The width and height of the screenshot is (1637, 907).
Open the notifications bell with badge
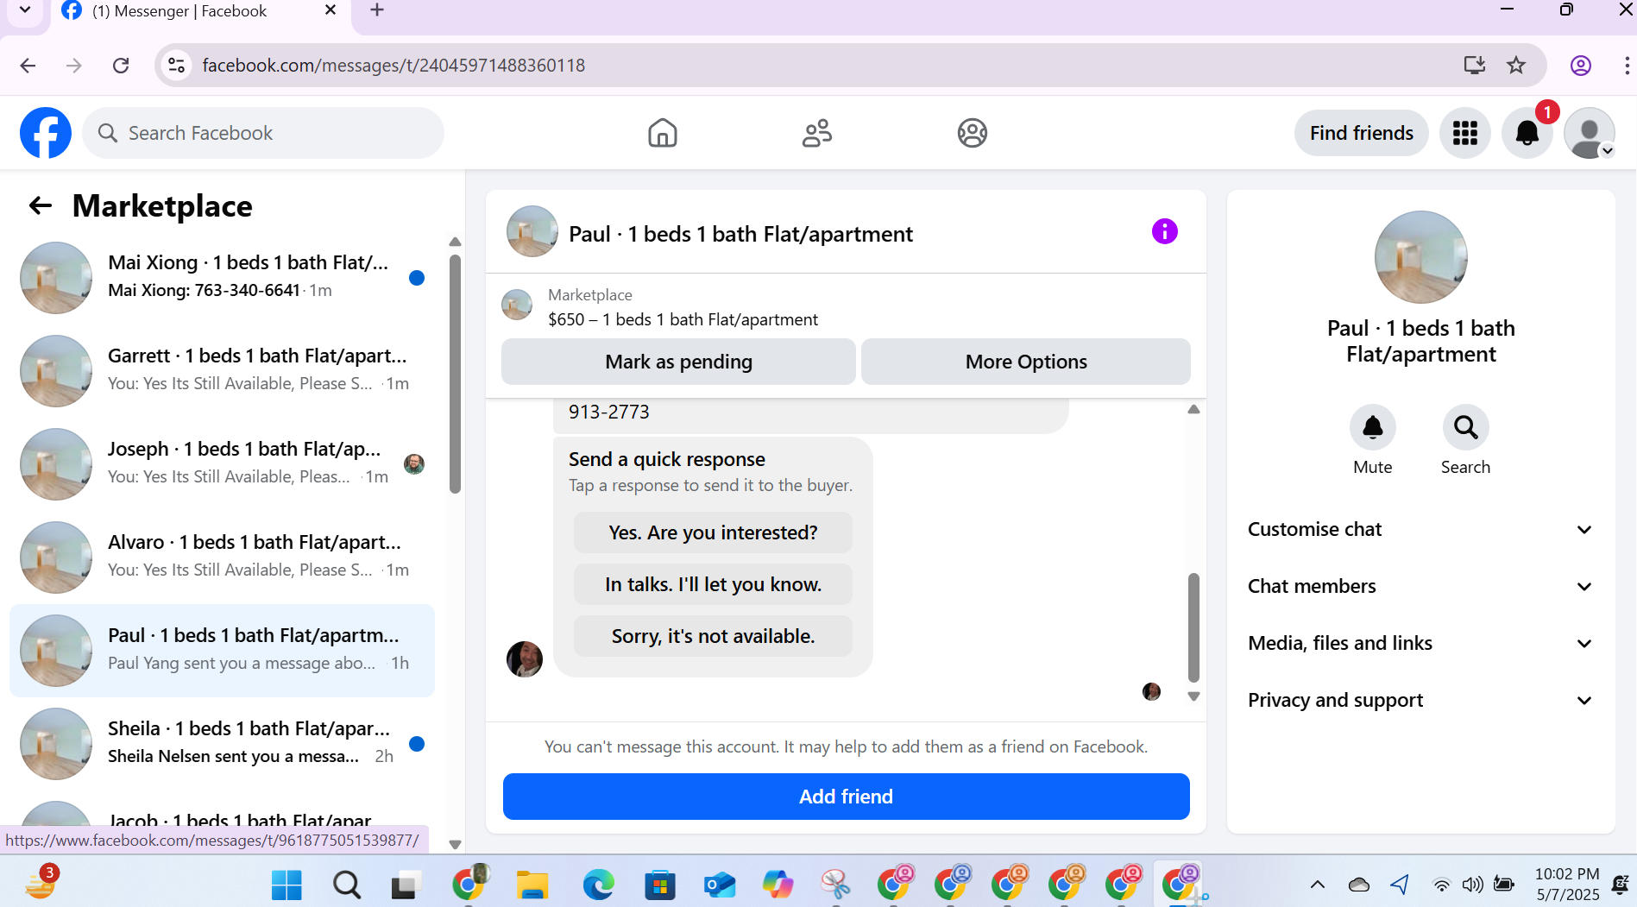tap(1527, 133)
